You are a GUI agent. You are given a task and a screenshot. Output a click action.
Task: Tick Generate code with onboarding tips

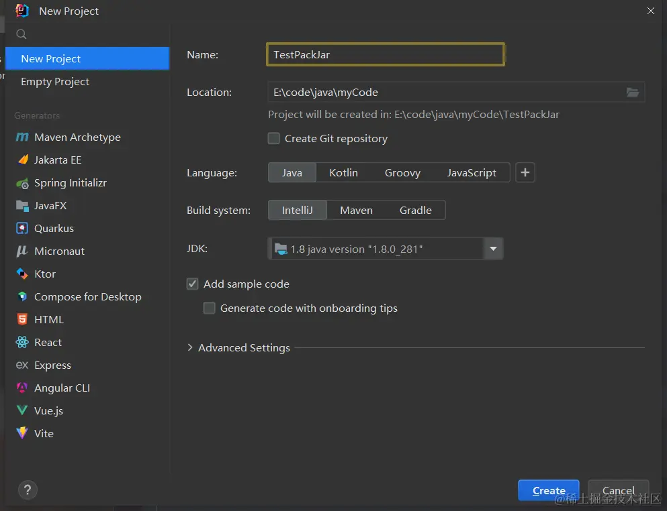(210, 308)
